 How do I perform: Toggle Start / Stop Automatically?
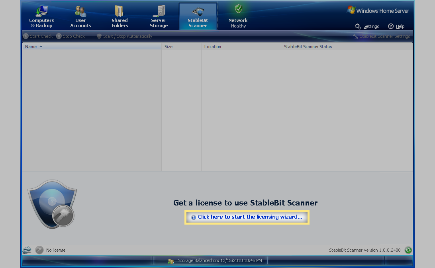tap(127, 36)
